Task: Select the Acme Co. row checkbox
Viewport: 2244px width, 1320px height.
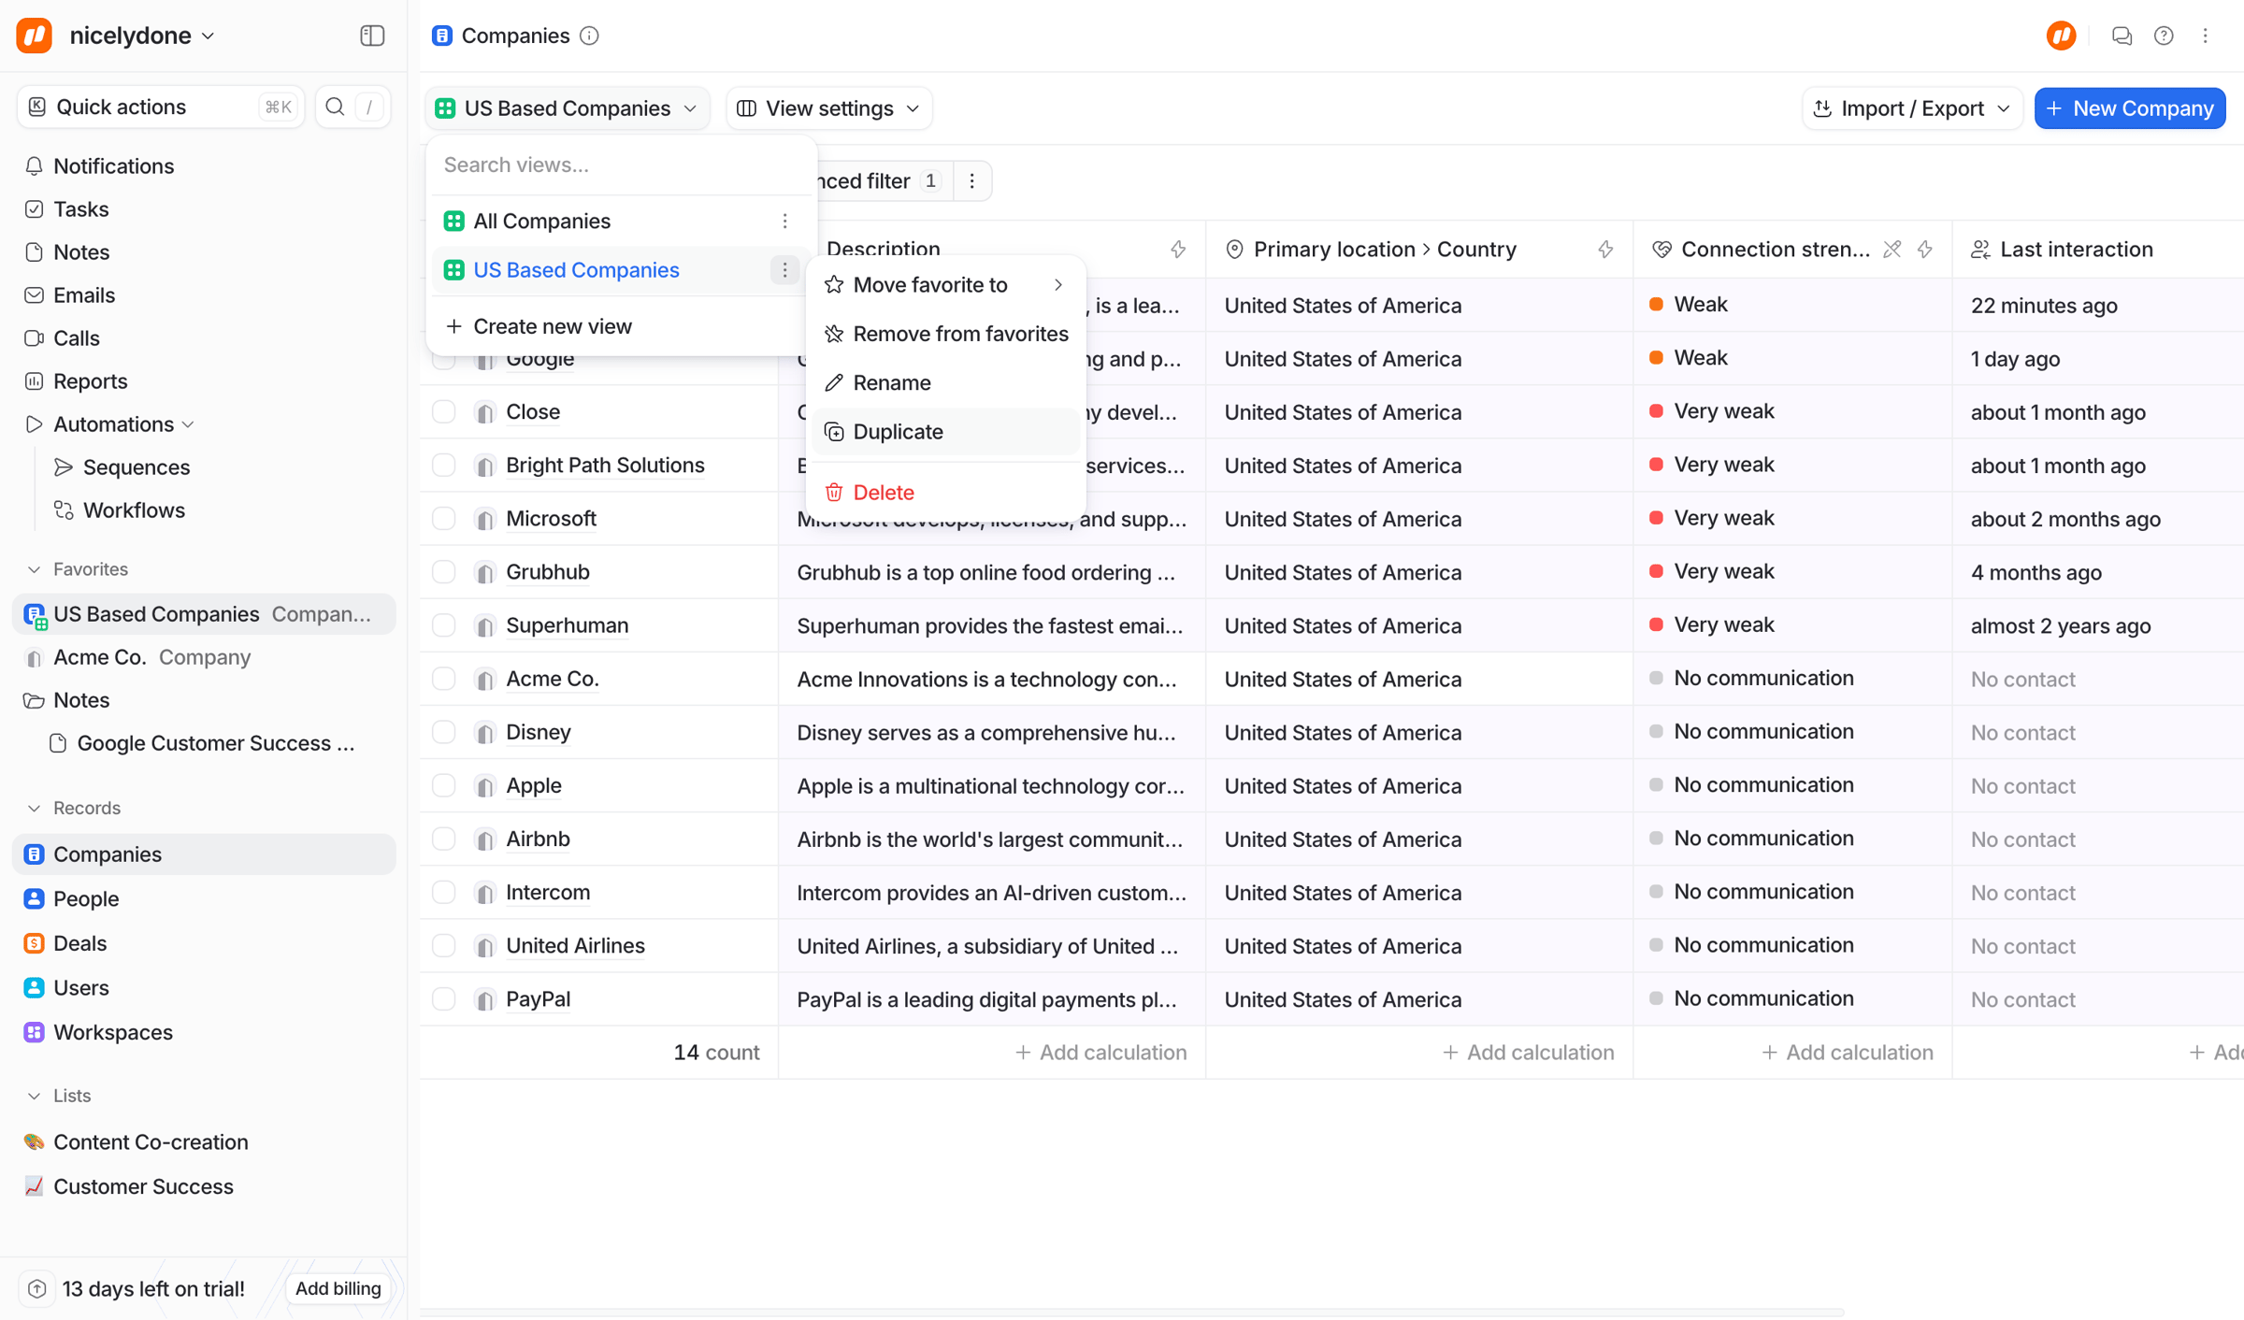Action: [x=444, y=679]
